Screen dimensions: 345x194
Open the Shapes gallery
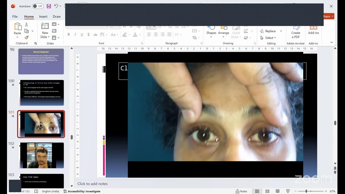(211, 32)
